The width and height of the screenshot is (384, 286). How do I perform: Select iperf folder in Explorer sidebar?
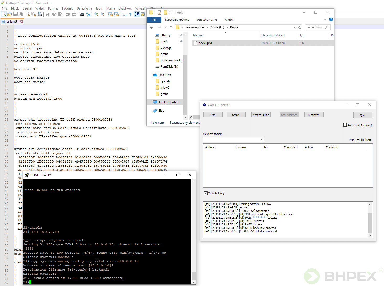point(164,41)
